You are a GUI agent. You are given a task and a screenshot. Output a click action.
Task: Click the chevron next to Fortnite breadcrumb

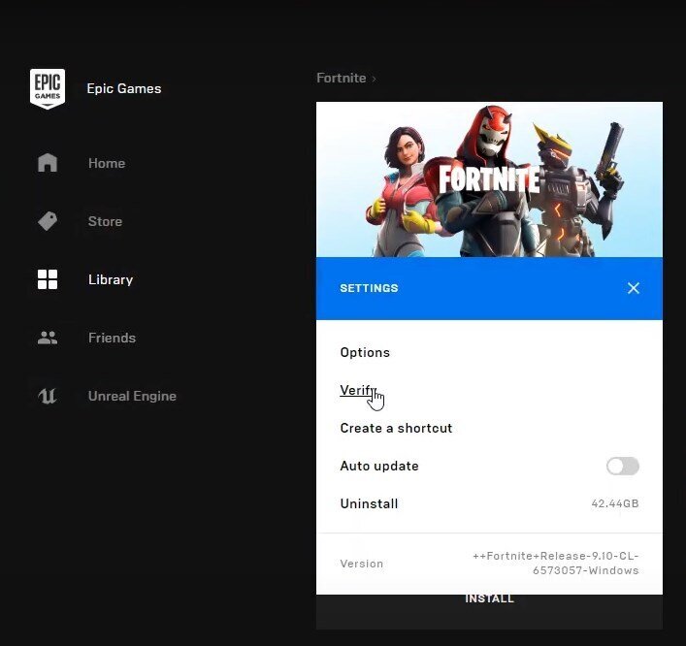375,79
